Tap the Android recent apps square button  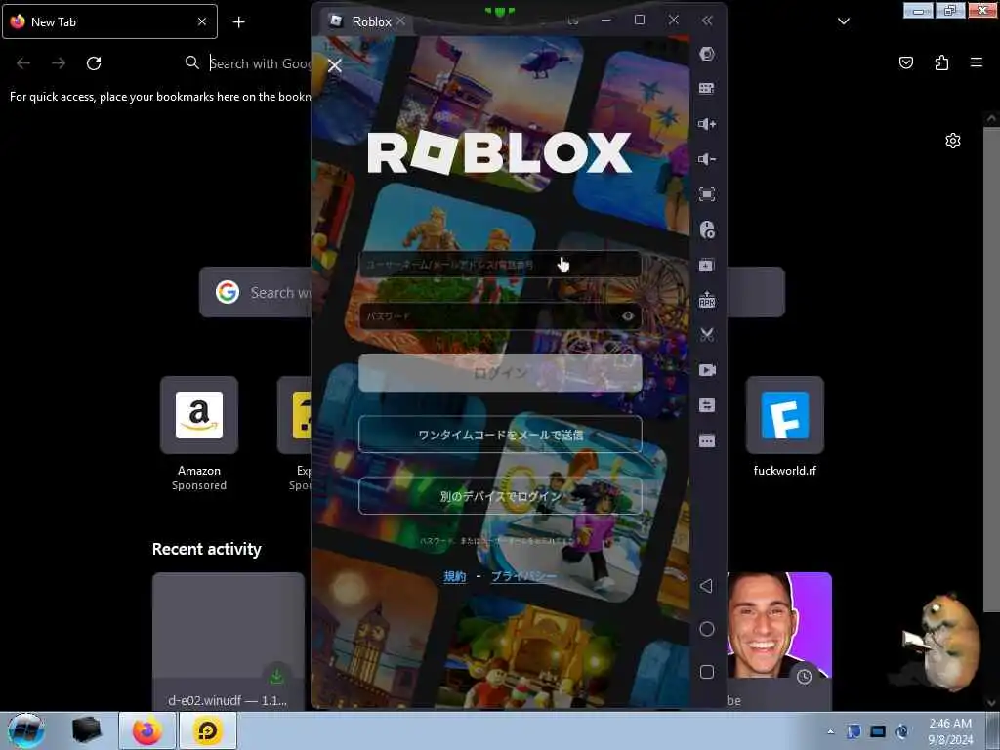pos(707,672)
